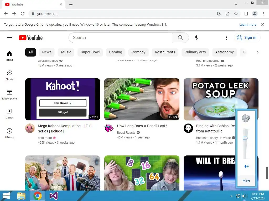Open Beast Reacts channel name
The image size is (269, 201).
pyautogui.click(x=126, y=133)
